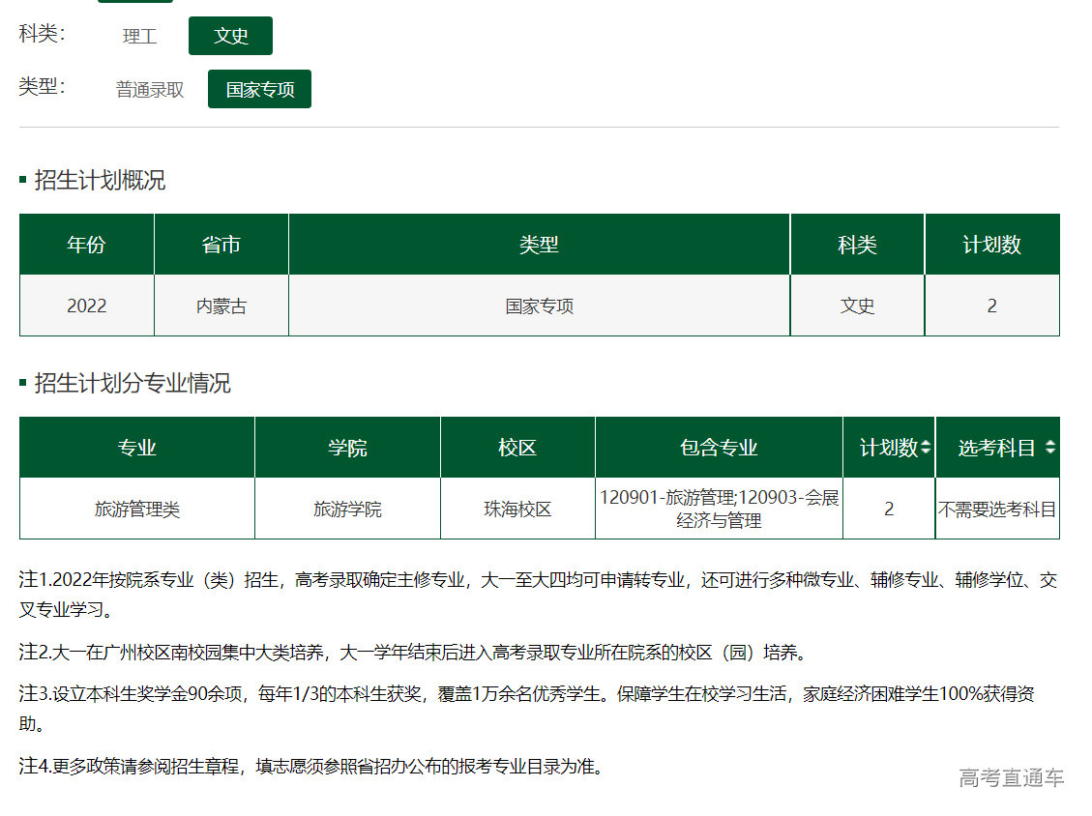
Task: Click the 高考直通车 watermark
Action: pyautogui.click(x=1011, y=777)
